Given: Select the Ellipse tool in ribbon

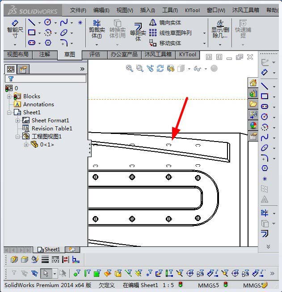Looking at the screenshot, I should [64, 33].
